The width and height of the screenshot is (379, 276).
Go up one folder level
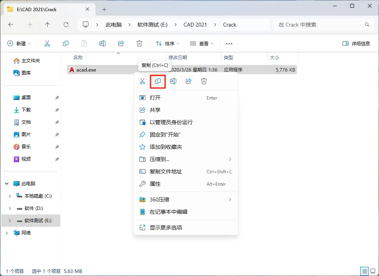pyautogui.click(x=47, y=25)
